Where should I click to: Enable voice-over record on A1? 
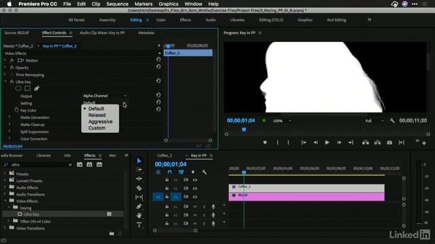[213, 207]
